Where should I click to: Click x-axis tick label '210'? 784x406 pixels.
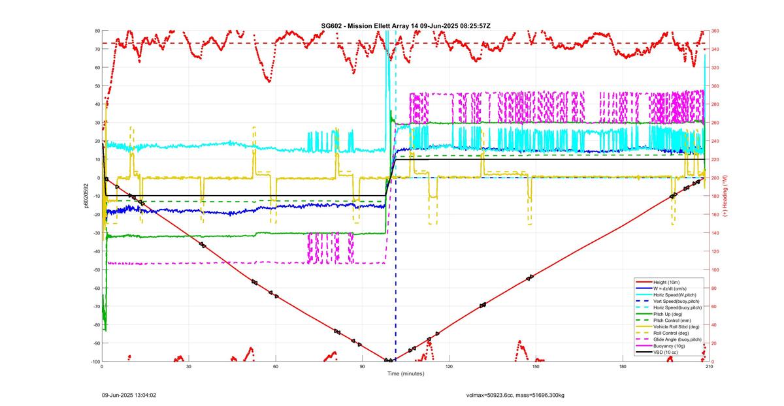coord(709,367)
